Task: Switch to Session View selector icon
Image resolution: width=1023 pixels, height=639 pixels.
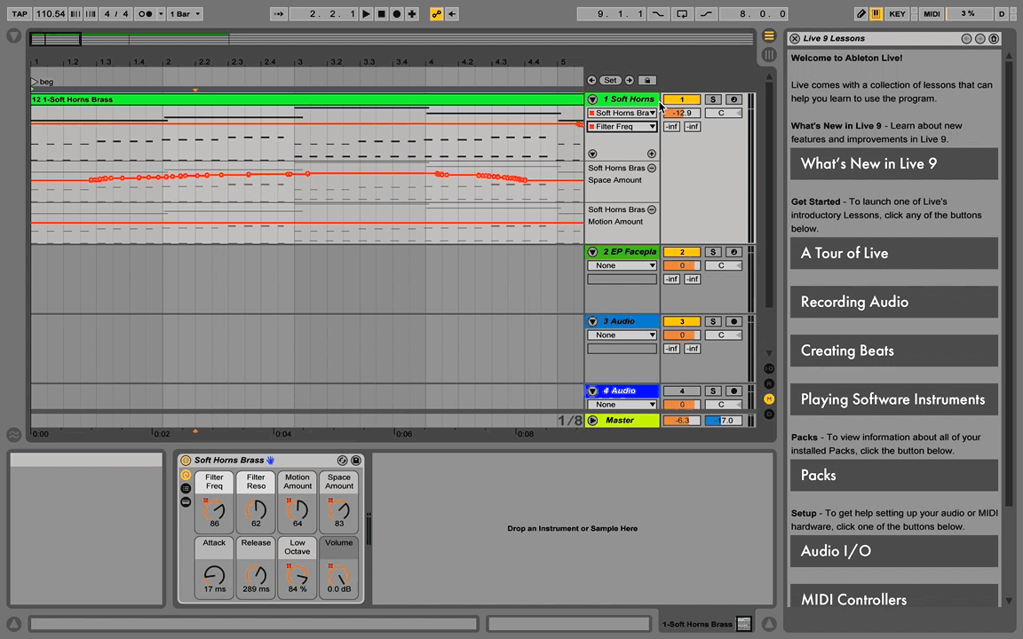Action: tap(768, 55)
